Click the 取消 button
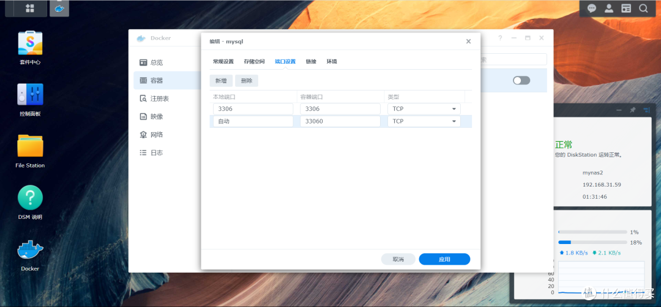 (398, 259)
